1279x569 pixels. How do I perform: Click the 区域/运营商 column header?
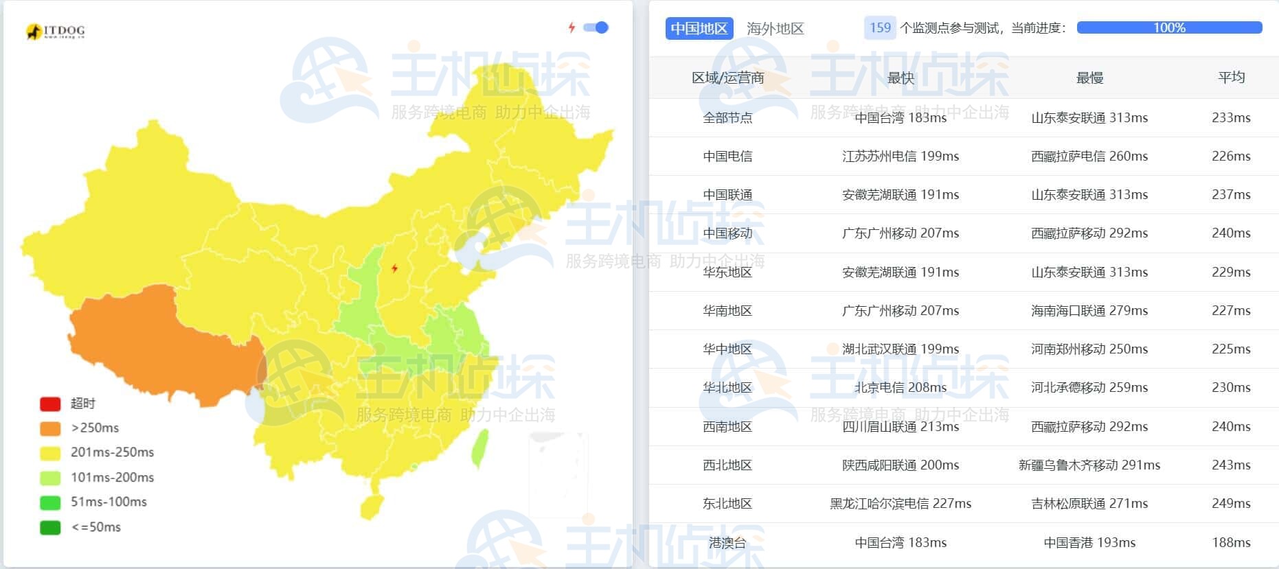[x=727, y=78]
